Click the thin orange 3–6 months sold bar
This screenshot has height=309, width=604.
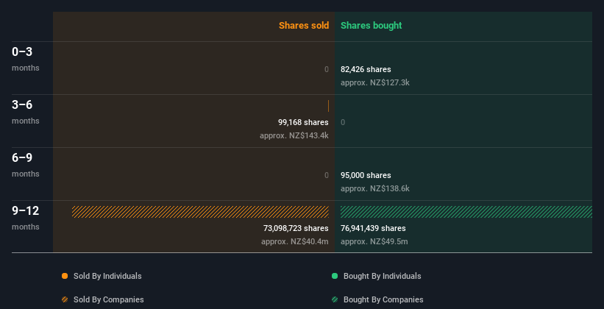coord(328,106)
